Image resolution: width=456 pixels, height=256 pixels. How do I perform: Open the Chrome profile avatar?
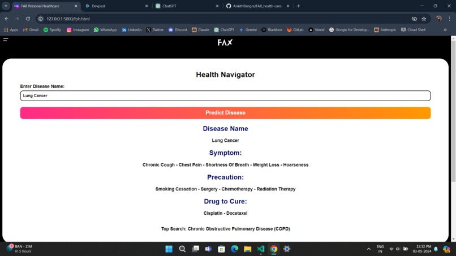(439, 19)
